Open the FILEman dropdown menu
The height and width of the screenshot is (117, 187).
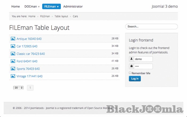51,6
